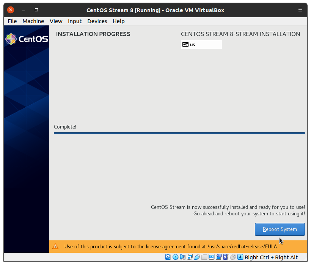
Task: Click the warning triangle in EULA banner
Action: click(x=56, y=246)
